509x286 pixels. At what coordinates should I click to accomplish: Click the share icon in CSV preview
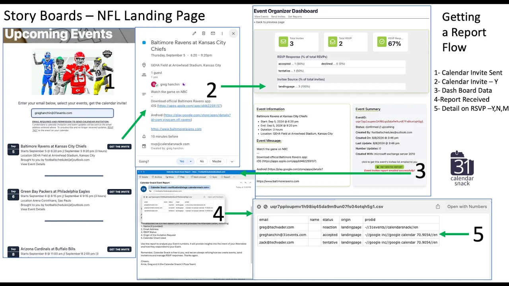438,207
